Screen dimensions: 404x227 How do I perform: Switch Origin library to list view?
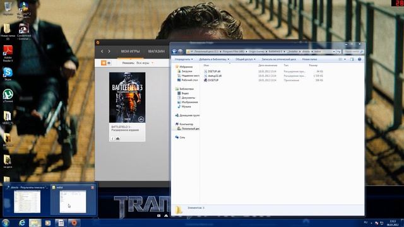109,63
